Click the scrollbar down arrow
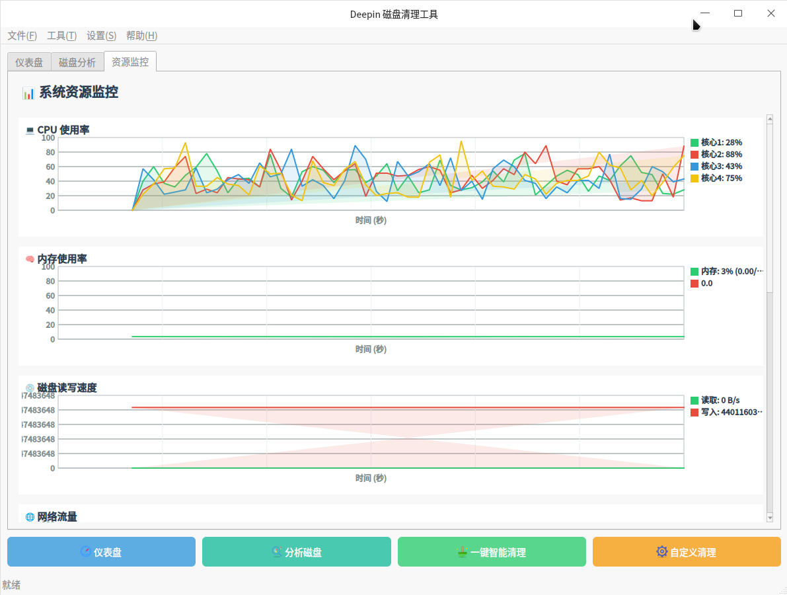Screen dimensions: 787x595 pyautogui.click(x=770, y=518)
